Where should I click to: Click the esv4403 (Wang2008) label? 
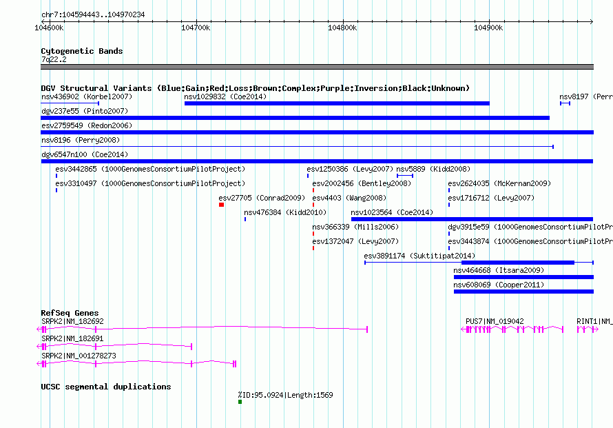pos(349,198)
